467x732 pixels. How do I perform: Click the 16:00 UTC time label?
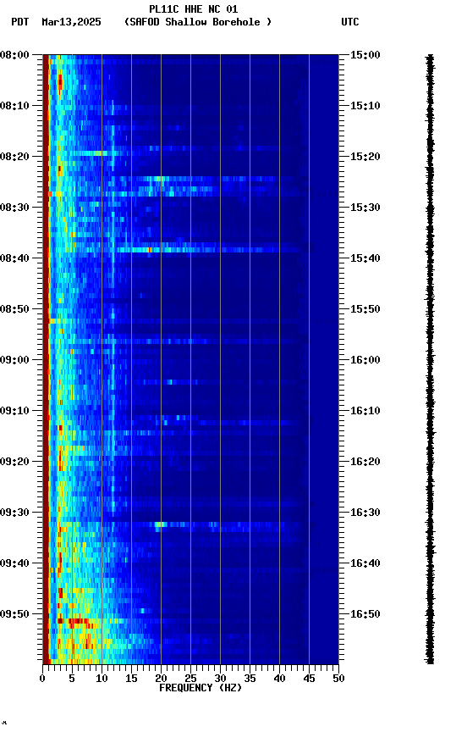coord(365,360)
